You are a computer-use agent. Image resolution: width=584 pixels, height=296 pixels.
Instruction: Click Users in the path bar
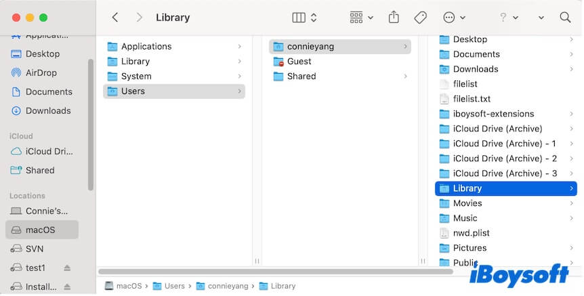[x=174, y=286]
